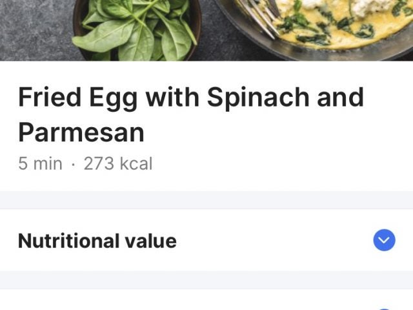The image size is (413, 310).
Task: Tap the gray divider above Nutritional value
Action: 206,200
